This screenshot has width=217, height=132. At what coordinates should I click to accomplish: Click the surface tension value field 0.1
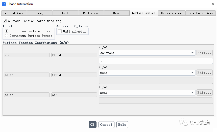coord(156,61)
